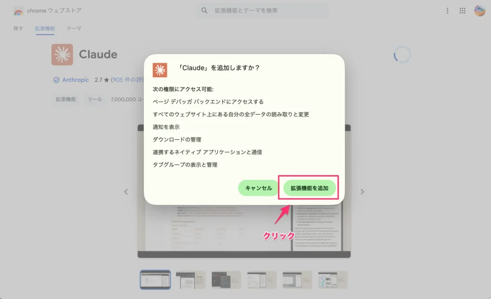Select the second screenshot thumbnail
Viewport: 491px width, 299px height.
[191, 280]
